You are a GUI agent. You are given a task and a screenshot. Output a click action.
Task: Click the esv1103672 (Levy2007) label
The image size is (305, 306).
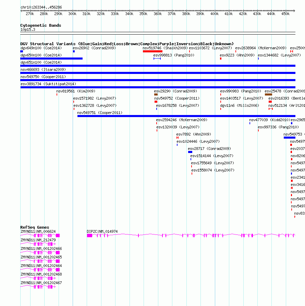click(210, 48)
